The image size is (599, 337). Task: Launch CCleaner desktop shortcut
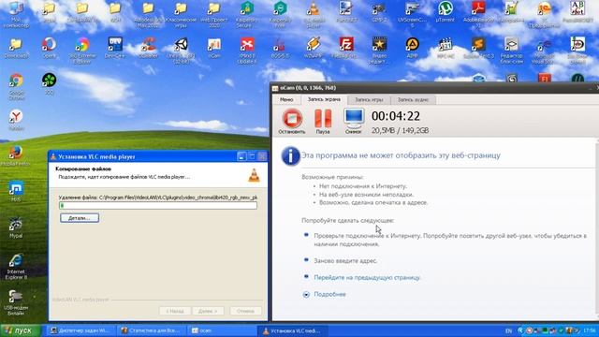click(x=148, y=48)
